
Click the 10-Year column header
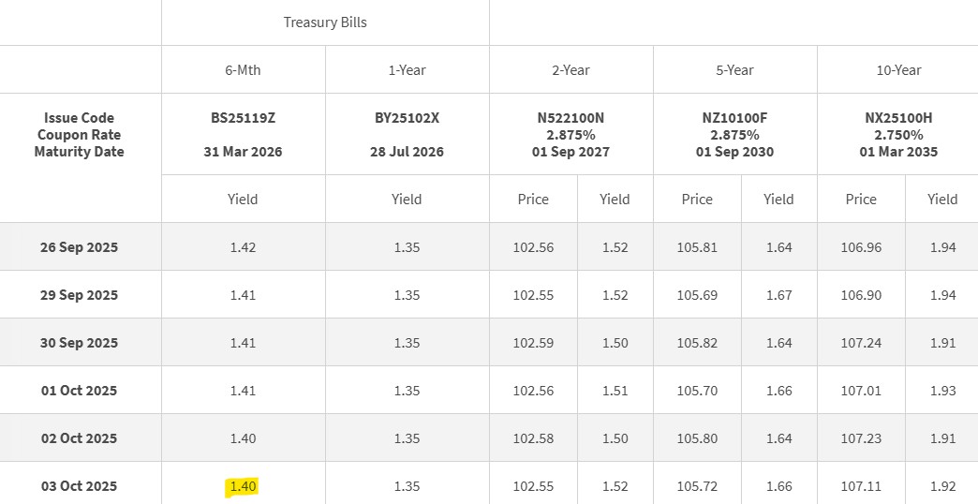898,70
